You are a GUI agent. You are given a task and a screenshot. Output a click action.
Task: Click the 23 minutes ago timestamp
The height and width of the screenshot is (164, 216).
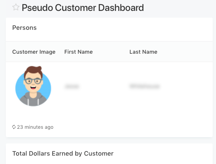(x=35, y=127)
